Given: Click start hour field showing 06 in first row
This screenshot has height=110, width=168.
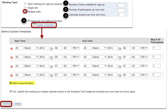Looking at the screenshot, I should point(59,48).
